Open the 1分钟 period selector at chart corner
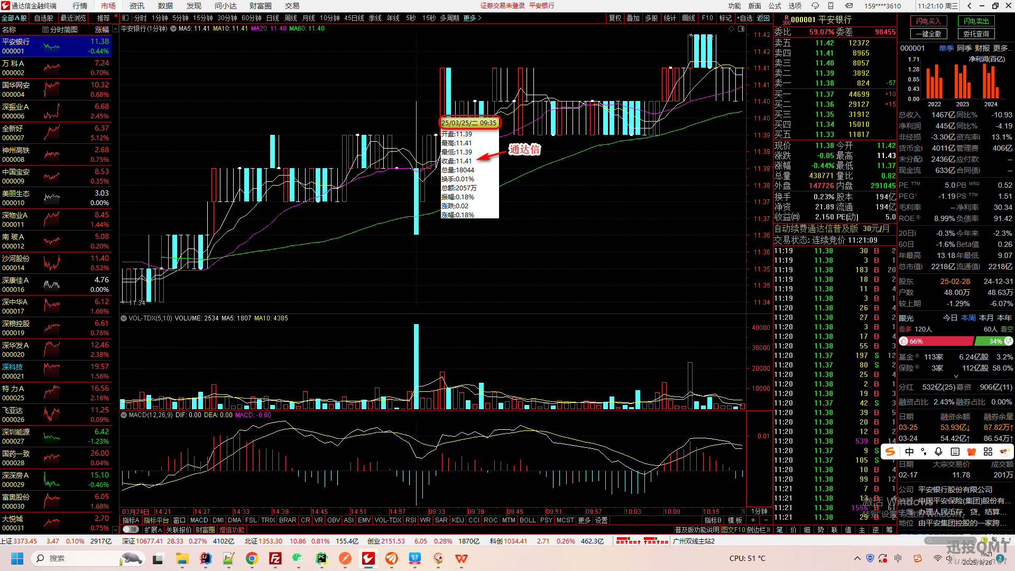 pyautogui.click(x=760, y=511)
